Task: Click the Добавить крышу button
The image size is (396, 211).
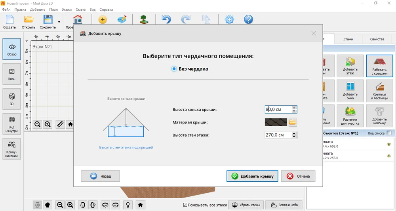Action: point(252,176)
